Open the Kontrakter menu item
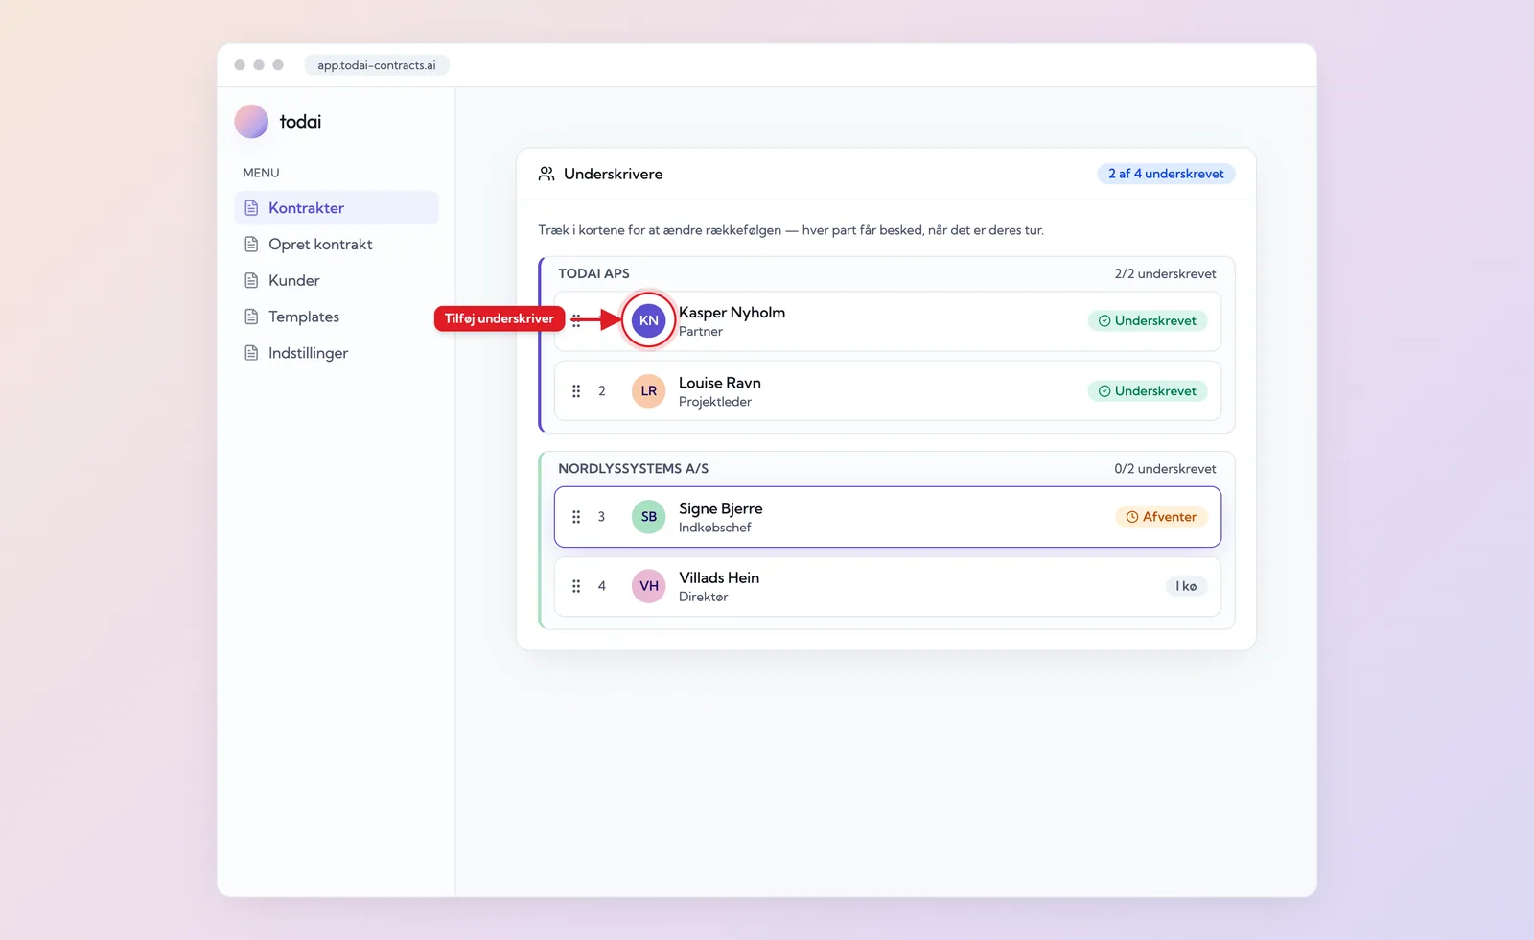The width and height of the screenshot is (1534, 940). (337, 208)
